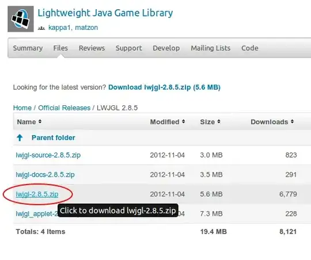The image size is (311, 260).
Task: Click modified date of lwjgl-source-2.8.5.zip
Action: point(167,155)
